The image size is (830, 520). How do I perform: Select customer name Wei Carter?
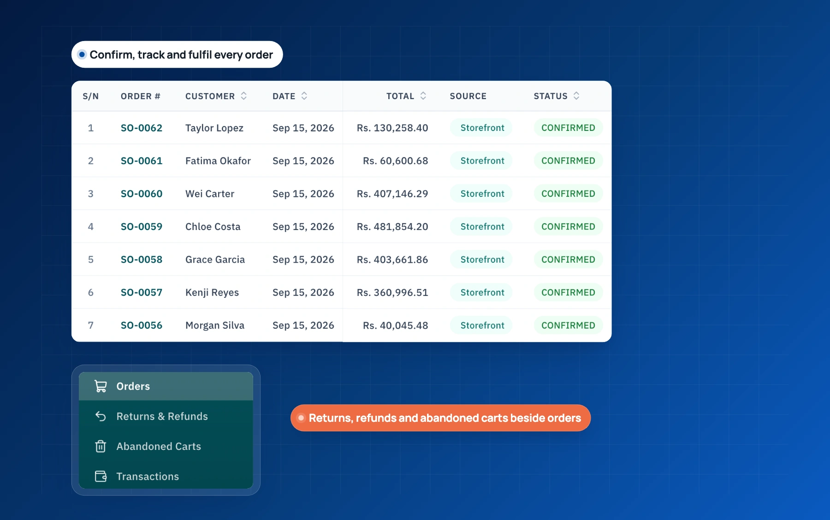210,194
